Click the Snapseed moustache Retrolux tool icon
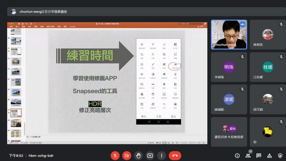This screenshot has height=161, width=286. click(153, 84)
